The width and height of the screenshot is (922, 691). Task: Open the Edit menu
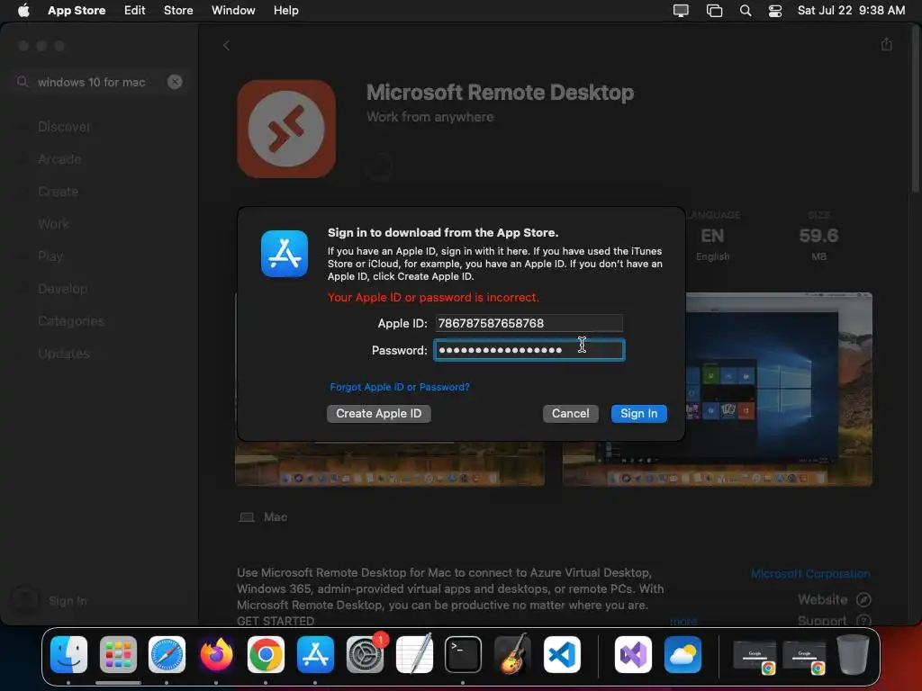(x=135, y=11)
